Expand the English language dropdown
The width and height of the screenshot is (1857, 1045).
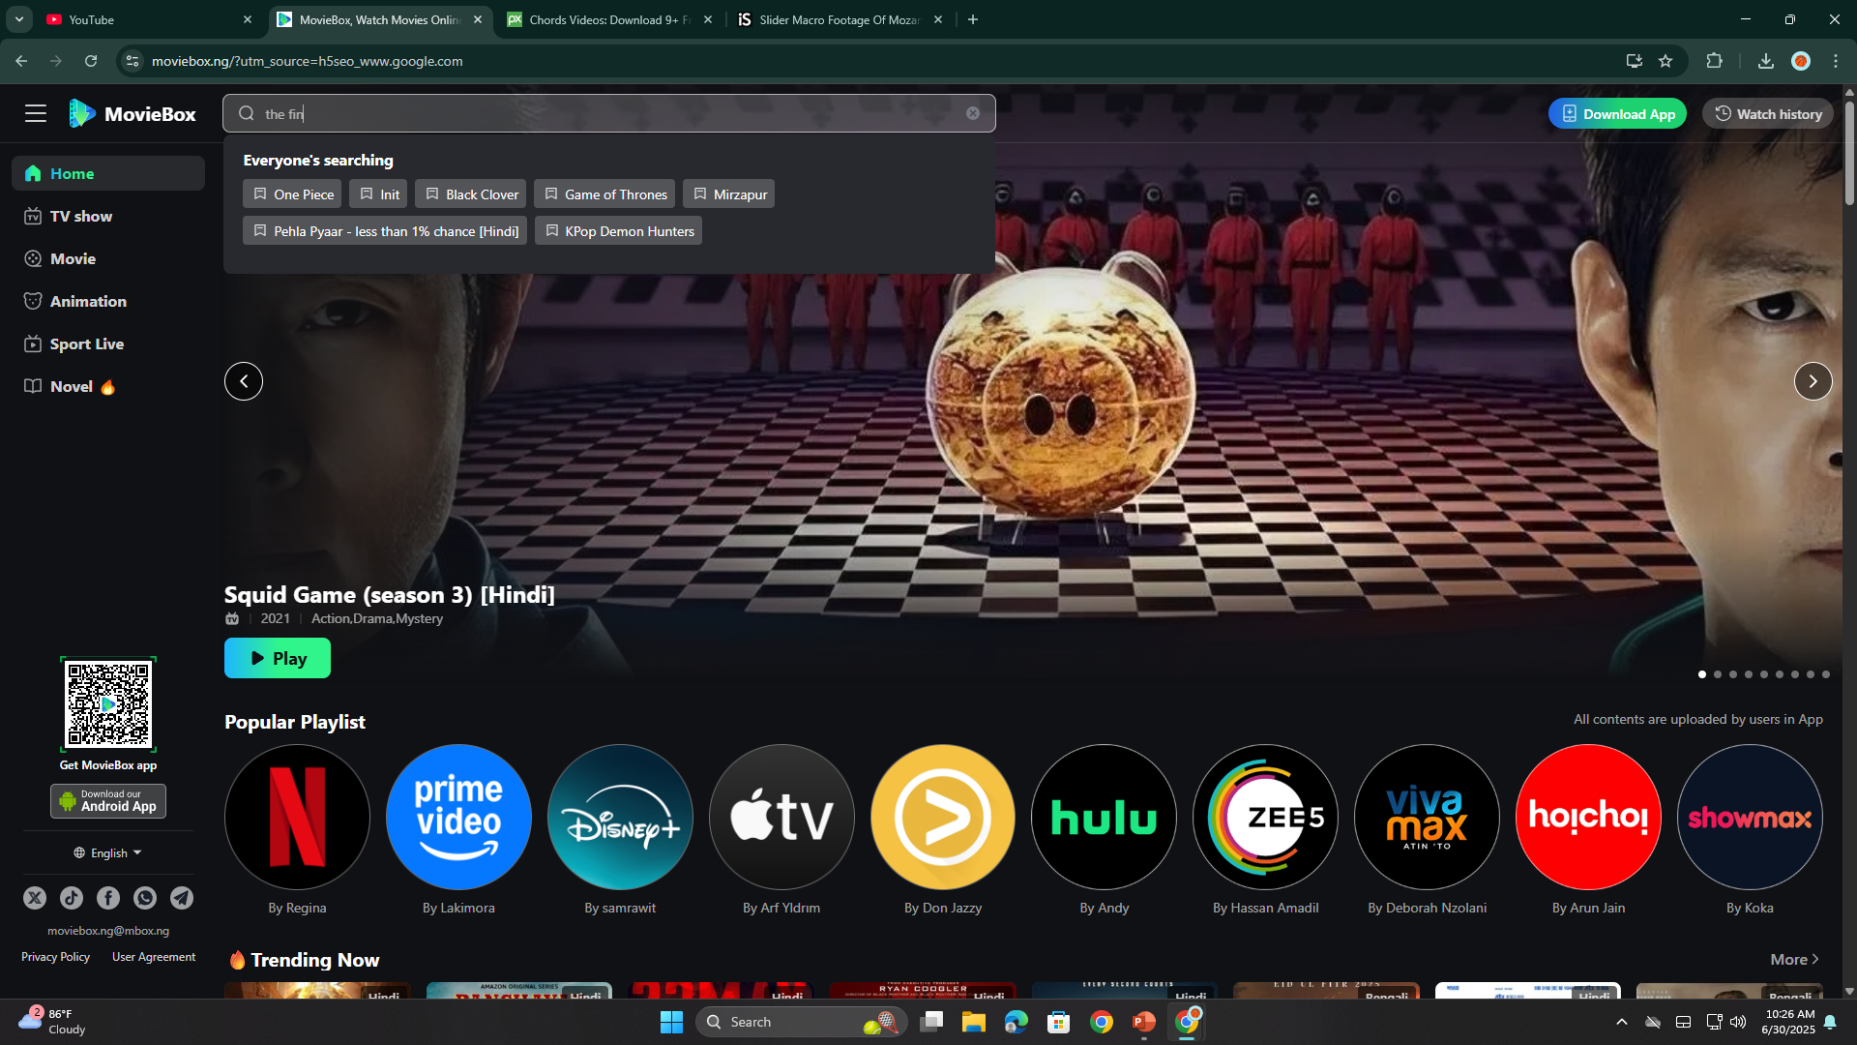pyautogui.click(x=108, y=852)
